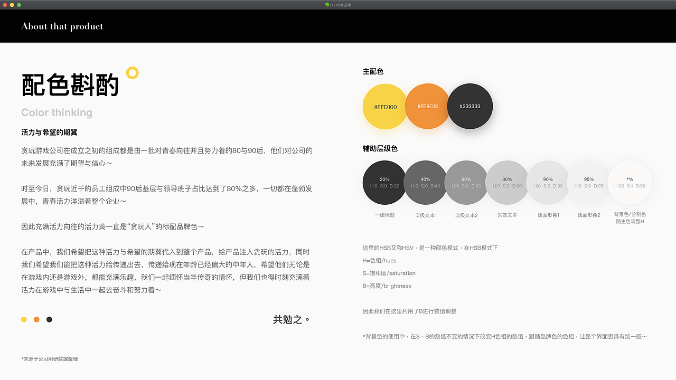676x380 pixels.
Task: Click the small yellow dot above the footnote
Action: click(24, 319)
